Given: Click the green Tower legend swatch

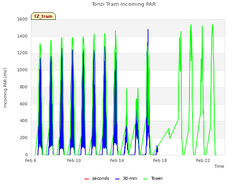Looking at the screenshot, I should coord(145,179).
